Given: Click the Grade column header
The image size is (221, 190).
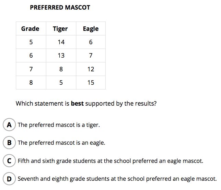Looking at the screenshot, I should coord(30,29).
